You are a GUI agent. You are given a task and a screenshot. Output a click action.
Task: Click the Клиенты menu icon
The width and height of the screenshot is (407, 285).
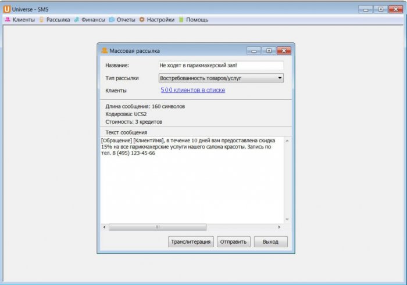pos(8,20)
